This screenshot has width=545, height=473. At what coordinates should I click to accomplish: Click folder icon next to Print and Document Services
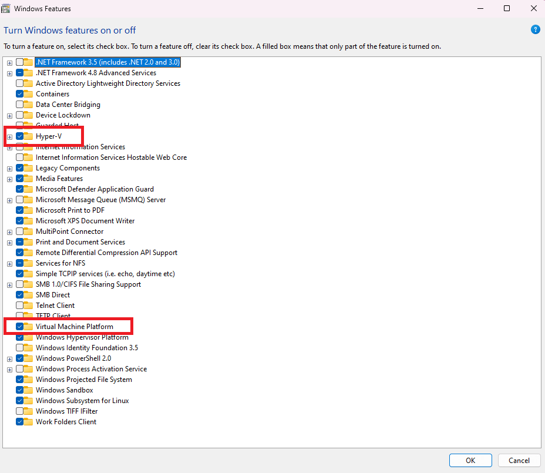coord(29,242)
